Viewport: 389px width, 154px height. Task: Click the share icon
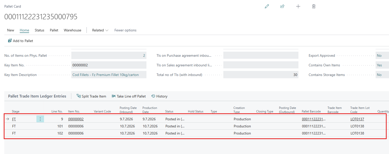[283, 6]
